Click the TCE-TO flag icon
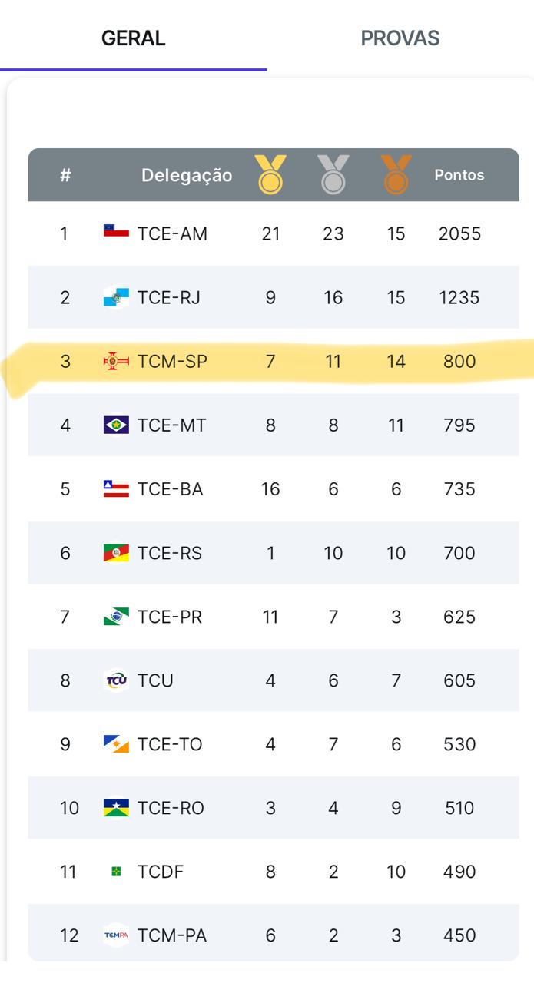The image size is (534, 983). coord(116,743)
